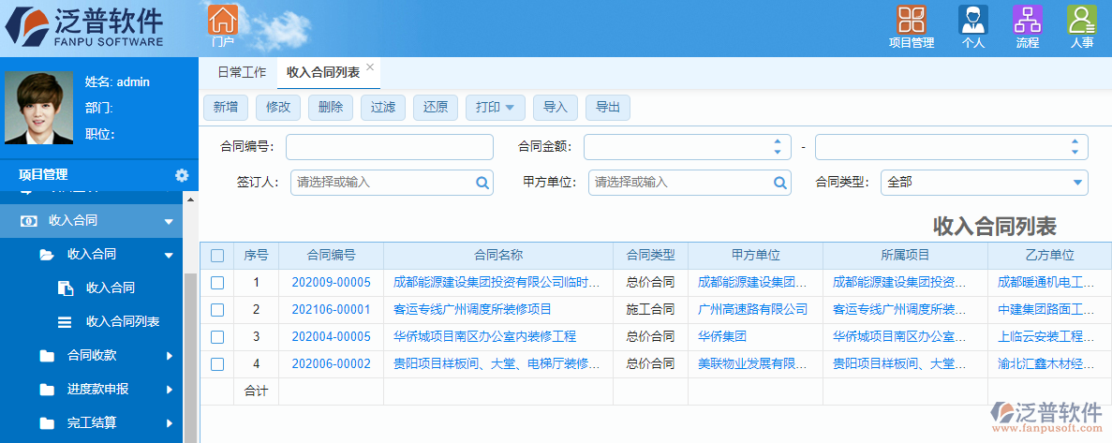The height and width of the screenshot is (443, 1112).
Task: Open 华侨集团 甲方单位 link
Action: click(722, 336)
